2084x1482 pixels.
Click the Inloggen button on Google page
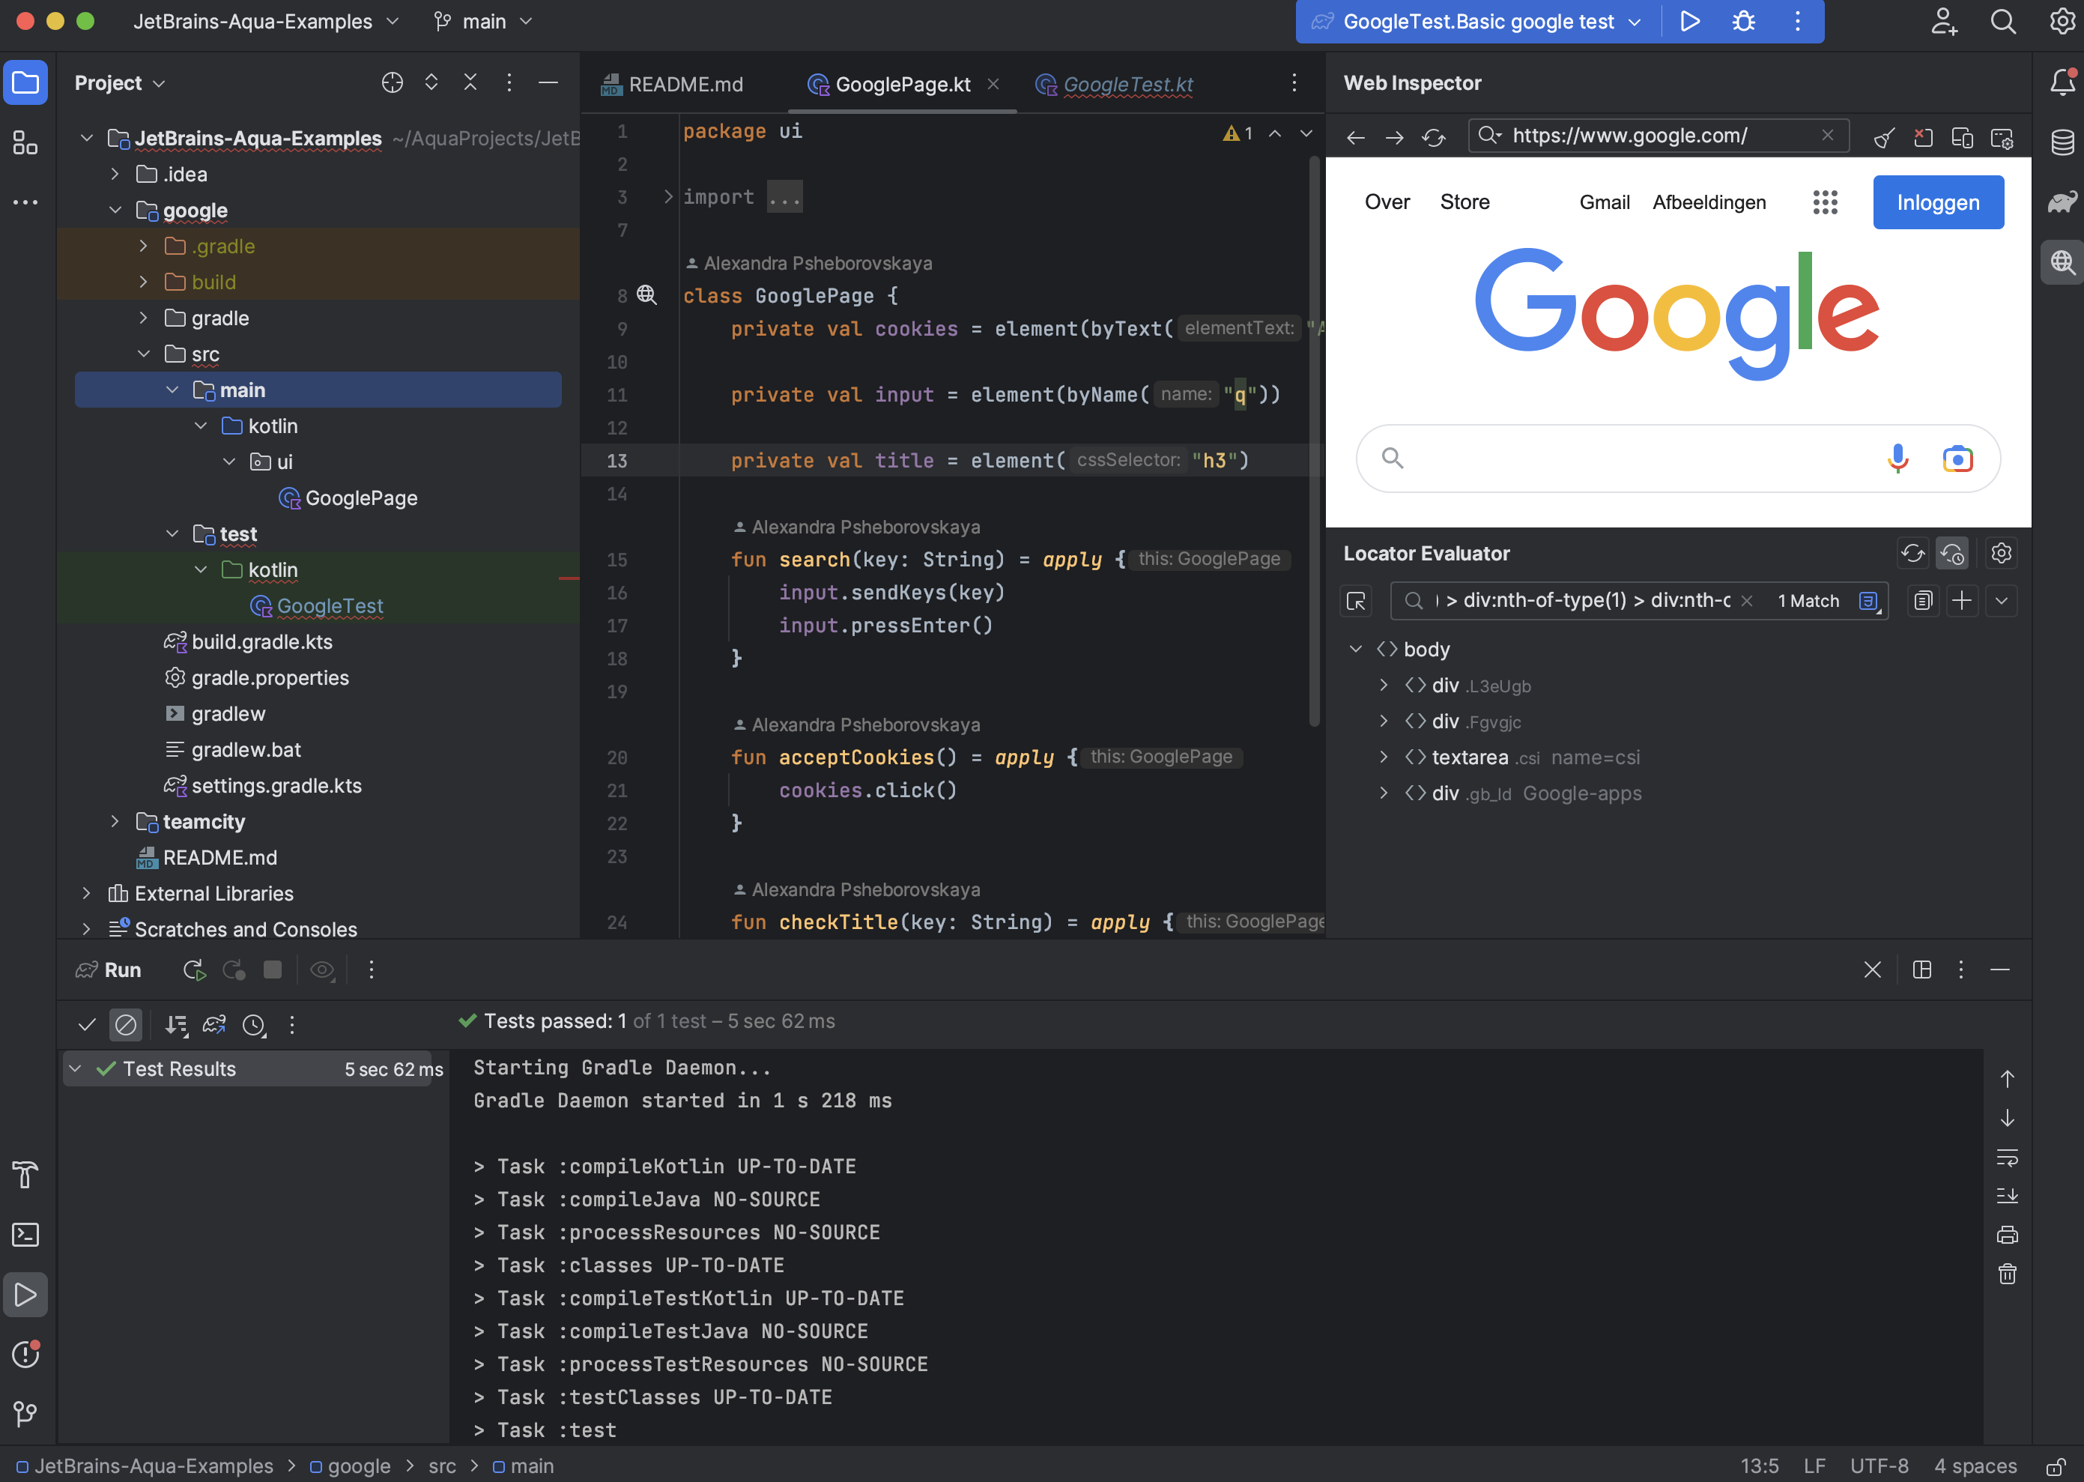pyautogui.click(x=1937, y=202)
